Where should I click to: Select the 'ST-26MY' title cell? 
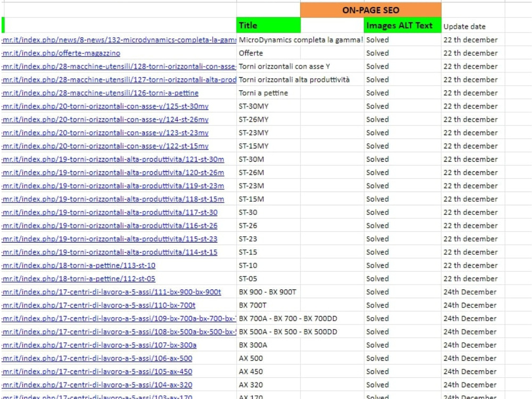pos(268,119)
